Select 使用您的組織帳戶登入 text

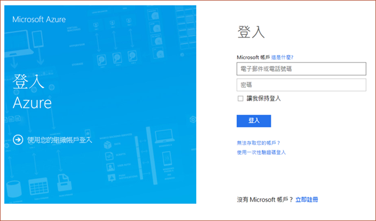(60, 140)
